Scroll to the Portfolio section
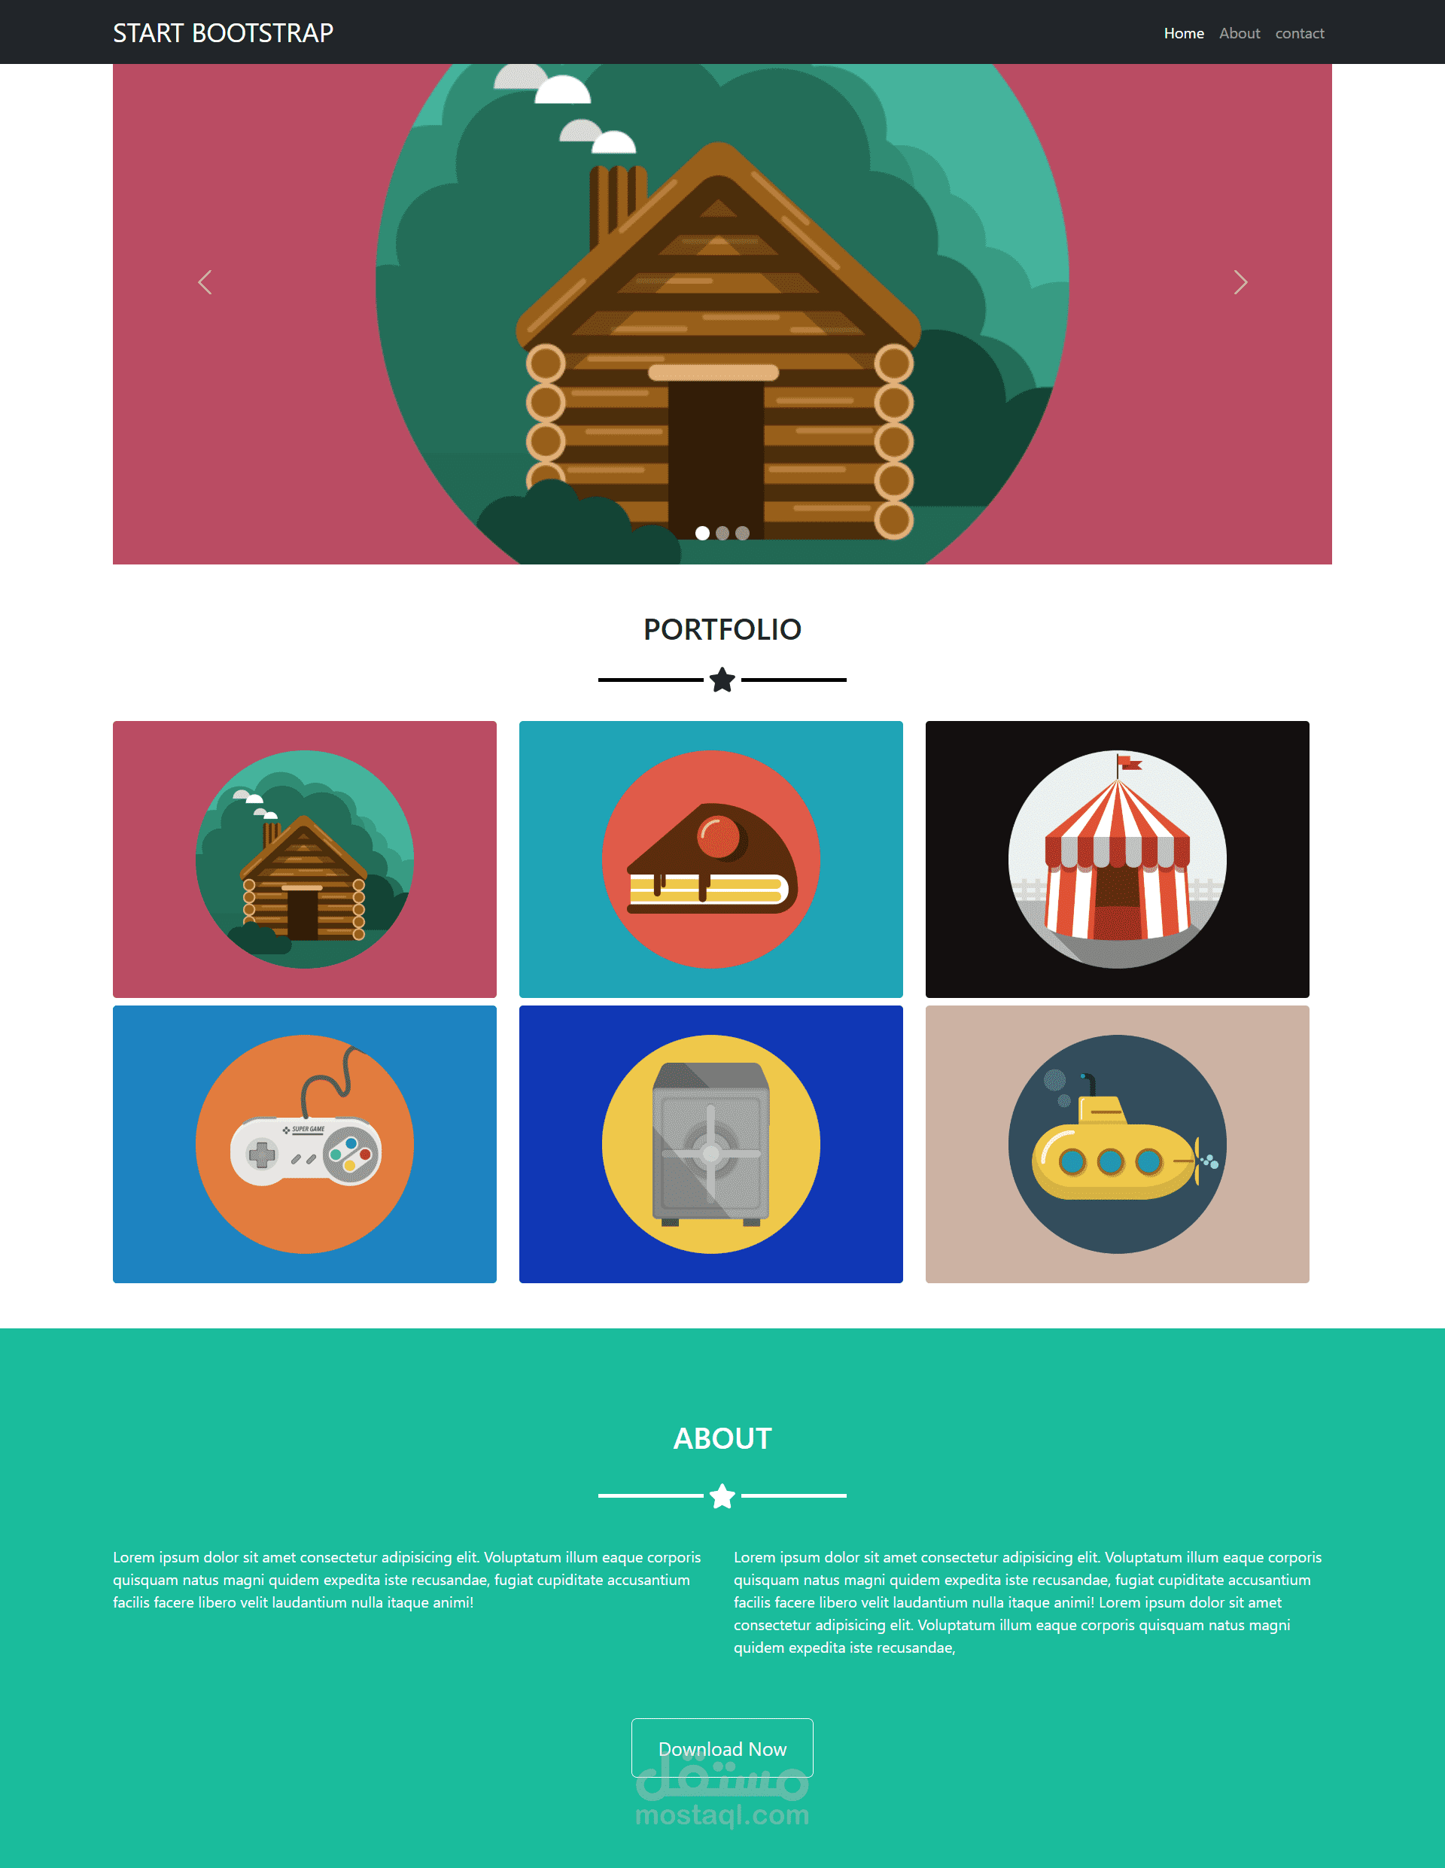 coord(720,626)
